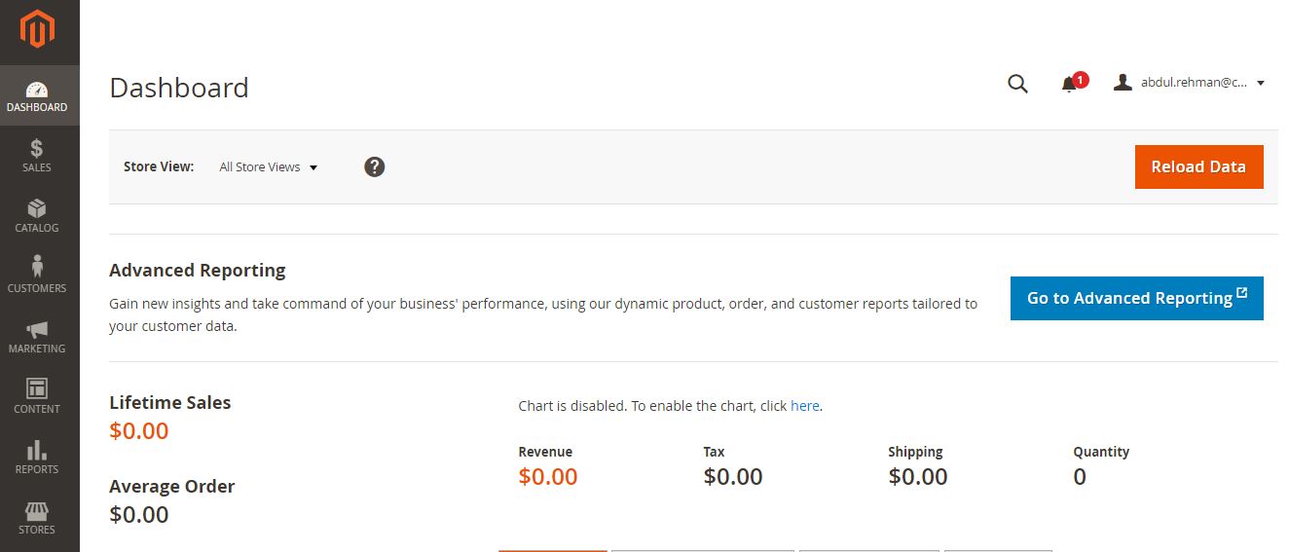Expand the All Store Views dropdown
The image size is (1289, 552).
(x=269, y=166)
